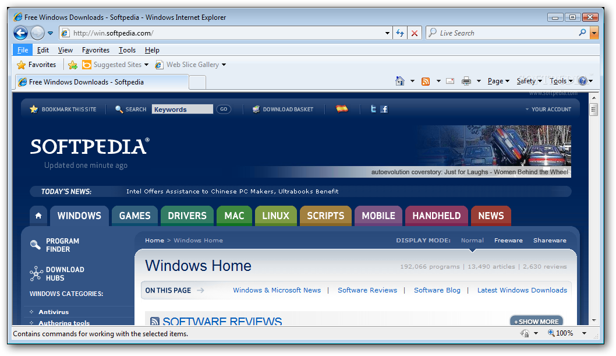Select the Free Windows Downloads - Softpedia tab
The height and width of the screenshot is (356, 616).
[102, 82]
